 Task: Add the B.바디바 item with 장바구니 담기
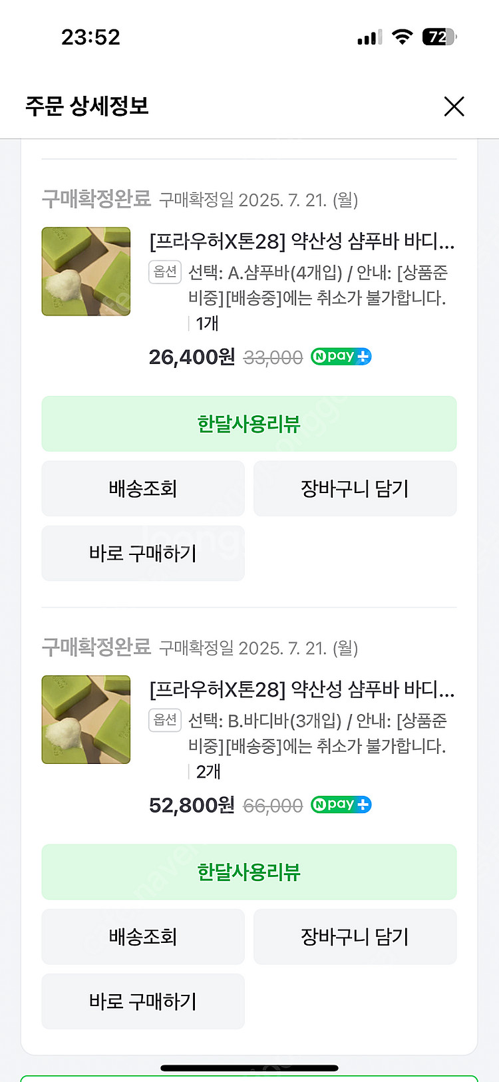tap(355, 936)
